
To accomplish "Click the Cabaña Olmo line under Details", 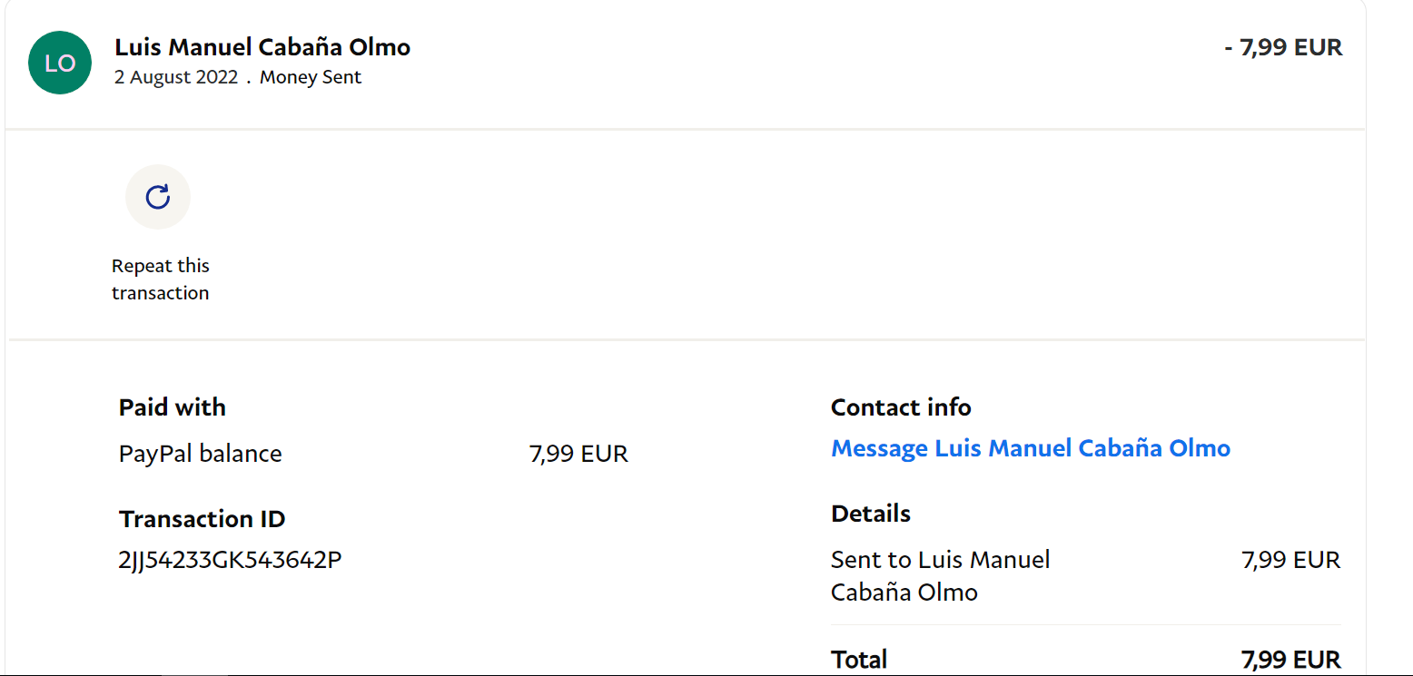I will (904, 593).
